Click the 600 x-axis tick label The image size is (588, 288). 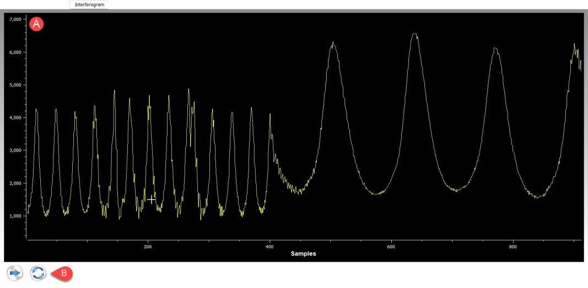point(391,247)
